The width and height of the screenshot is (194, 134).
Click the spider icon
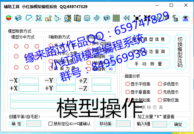[x=186, y=18]
